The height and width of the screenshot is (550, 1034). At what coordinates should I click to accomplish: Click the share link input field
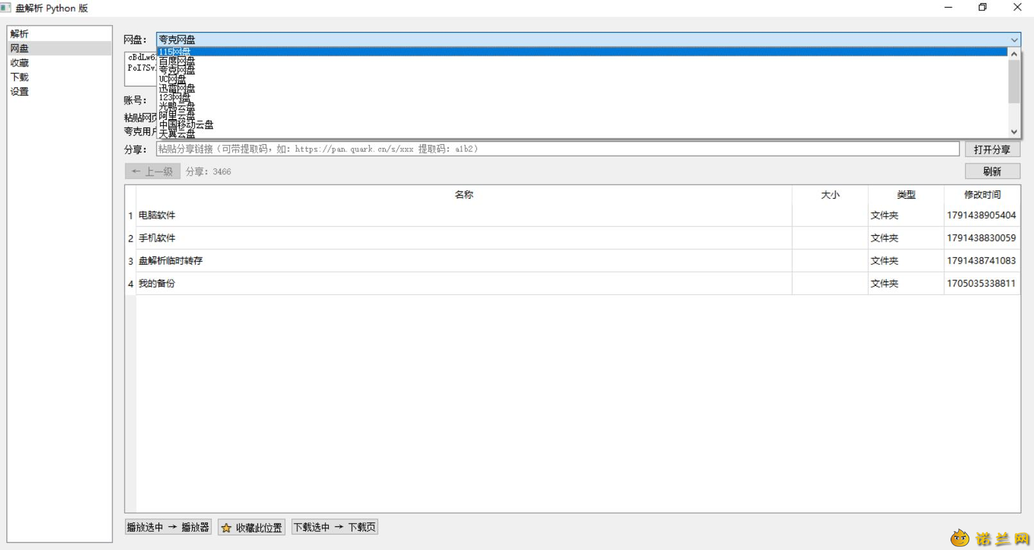pyautogui.click(x=558, y=149)
